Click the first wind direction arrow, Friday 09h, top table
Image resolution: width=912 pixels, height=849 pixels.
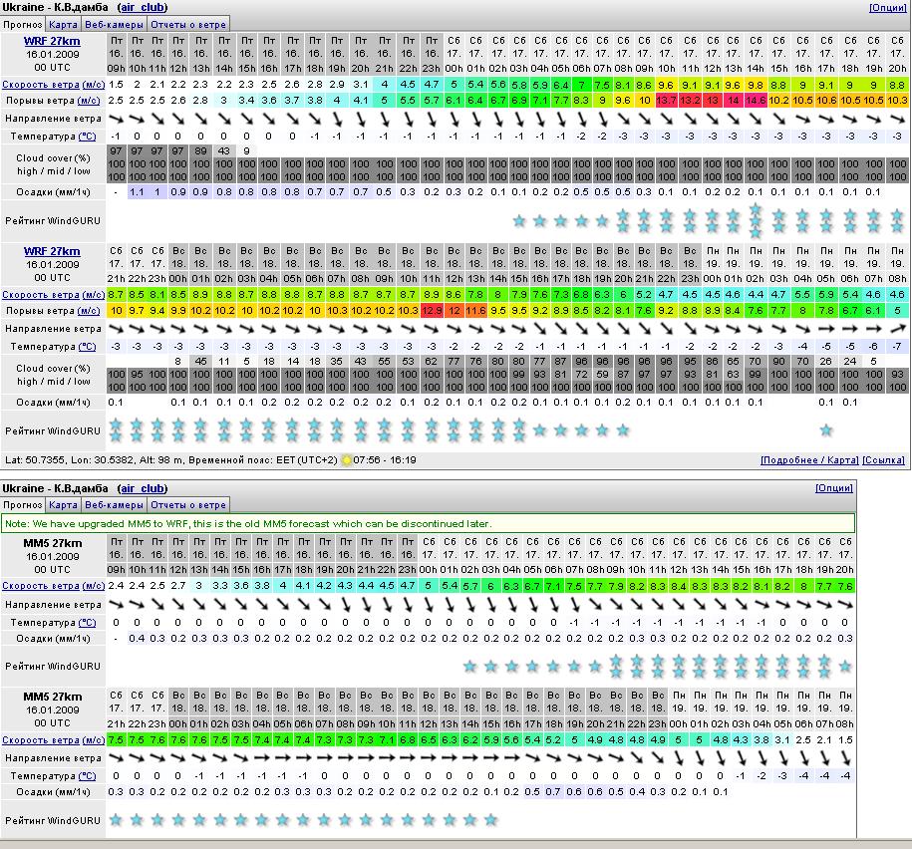117,119
